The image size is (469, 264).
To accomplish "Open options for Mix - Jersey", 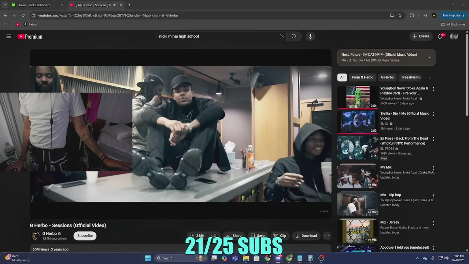I will coord(433,223).
